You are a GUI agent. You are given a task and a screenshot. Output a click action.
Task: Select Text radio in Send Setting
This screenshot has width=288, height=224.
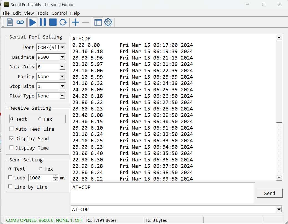10,169
